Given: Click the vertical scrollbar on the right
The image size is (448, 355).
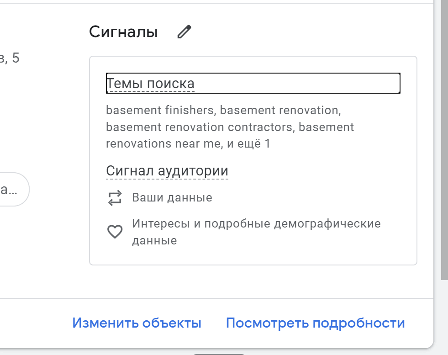Looking at the screenshot, I should [x=444, y=140].
